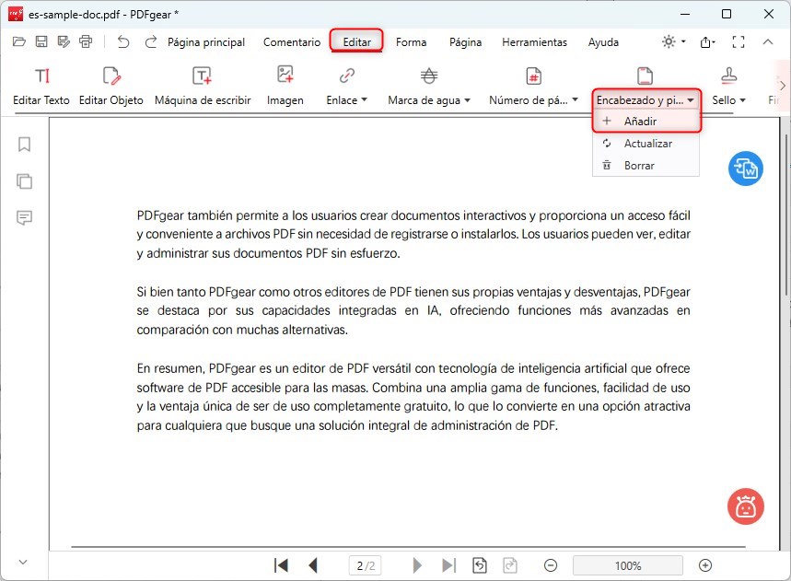The height and width of the screenshot is (581, 791).
Task: Switch to the Comentario tab
Action: (x=292, y=42)
